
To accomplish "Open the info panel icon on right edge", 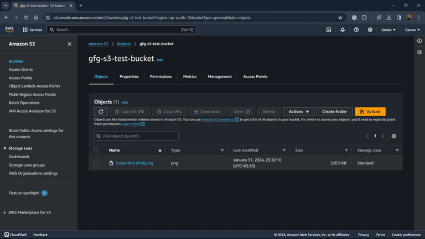I will tap(419, 41).
